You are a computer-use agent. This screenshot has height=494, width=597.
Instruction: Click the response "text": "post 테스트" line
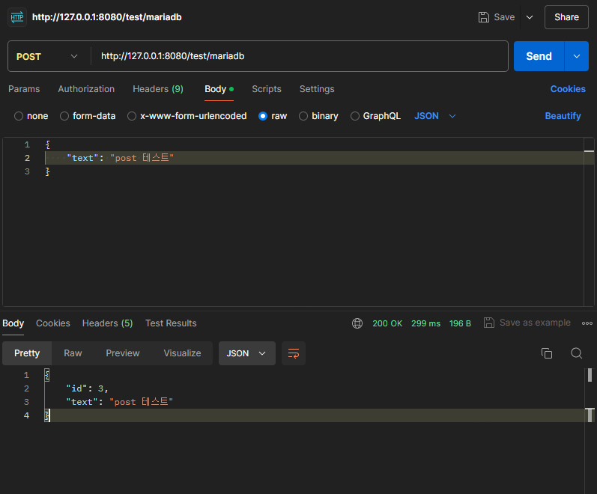point(120,402)
